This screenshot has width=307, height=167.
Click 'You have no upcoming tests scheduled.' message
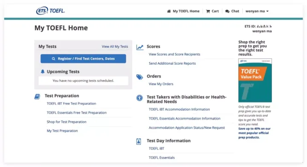point(83,81)
